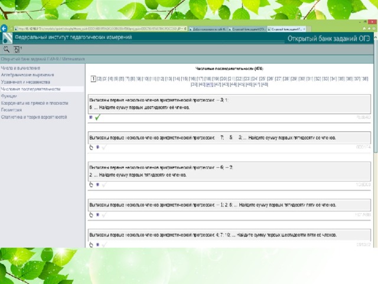Screen dimensions: 378x284
Task: Click the hand icon under the 7; 5; 3 task
Action: pos(91,147)
